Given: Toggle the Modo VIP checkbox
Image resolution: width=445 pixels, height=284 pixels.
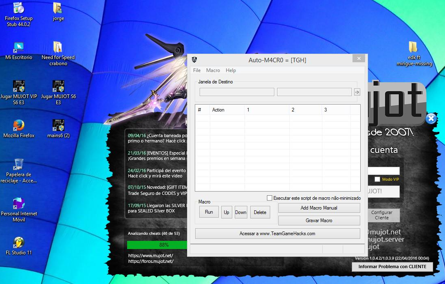Looking at the screenshot, I should (377, 179).
